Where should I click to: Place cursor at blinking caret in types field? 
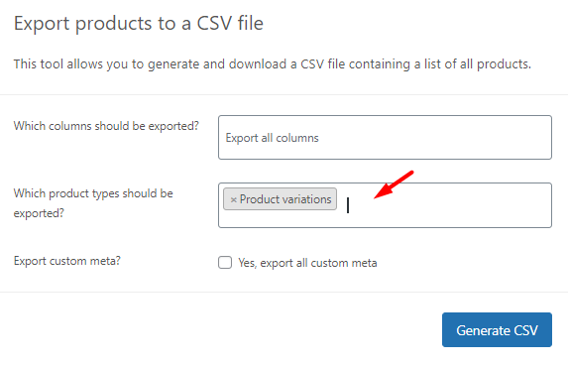coord(348,205)
